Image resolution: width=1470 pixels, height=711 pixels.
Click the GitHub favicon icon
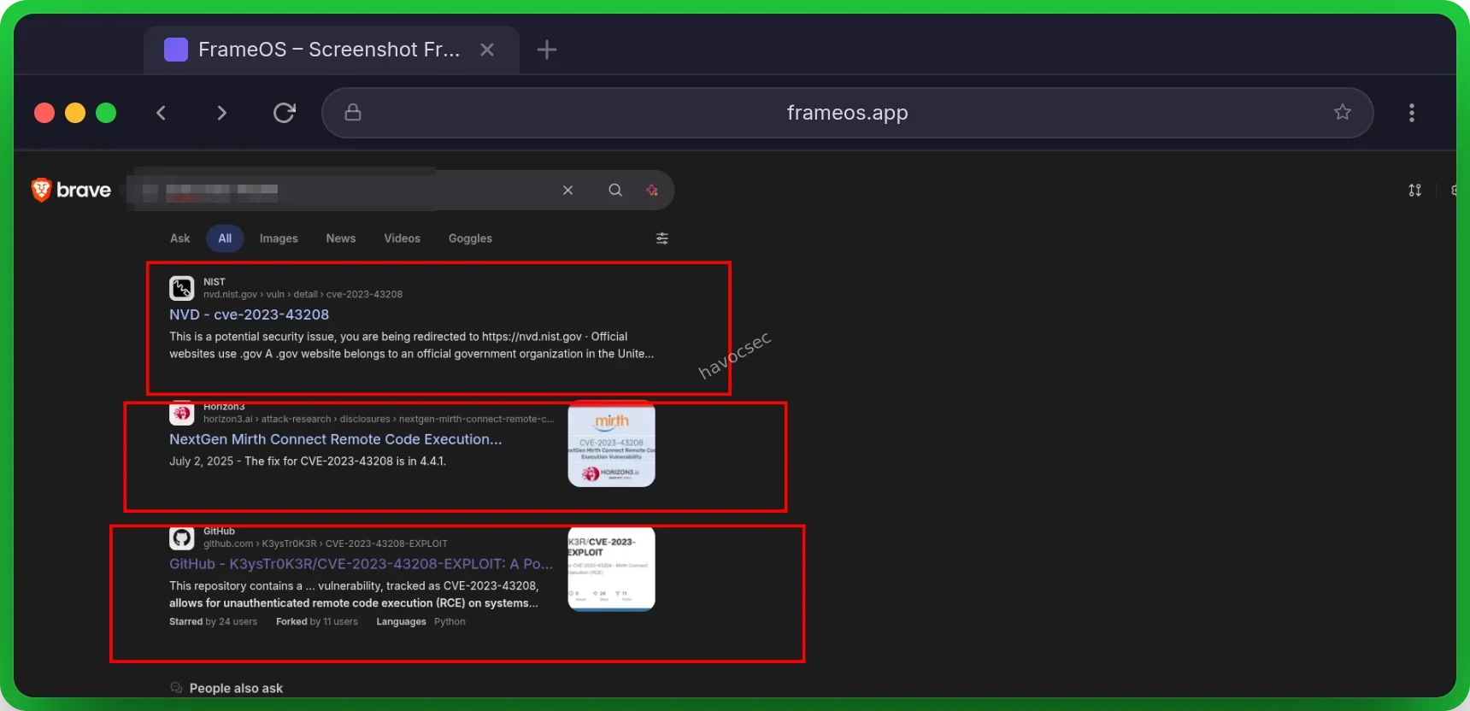pos(181,538)
